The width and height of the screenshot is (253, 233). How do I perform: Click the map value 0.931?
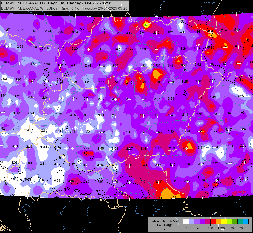coord(5,79)
